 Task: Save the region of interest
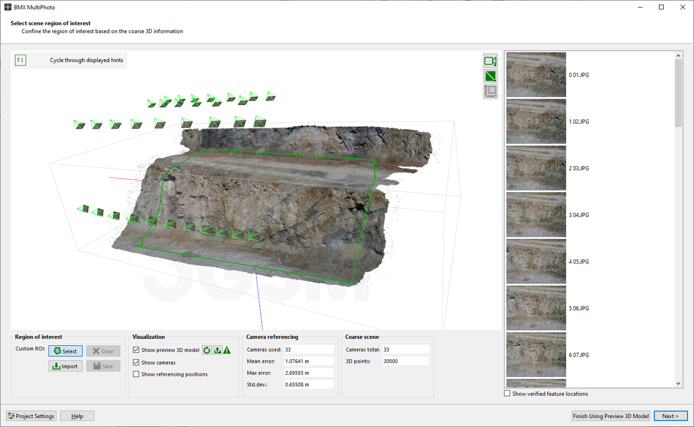click(103, 366)
